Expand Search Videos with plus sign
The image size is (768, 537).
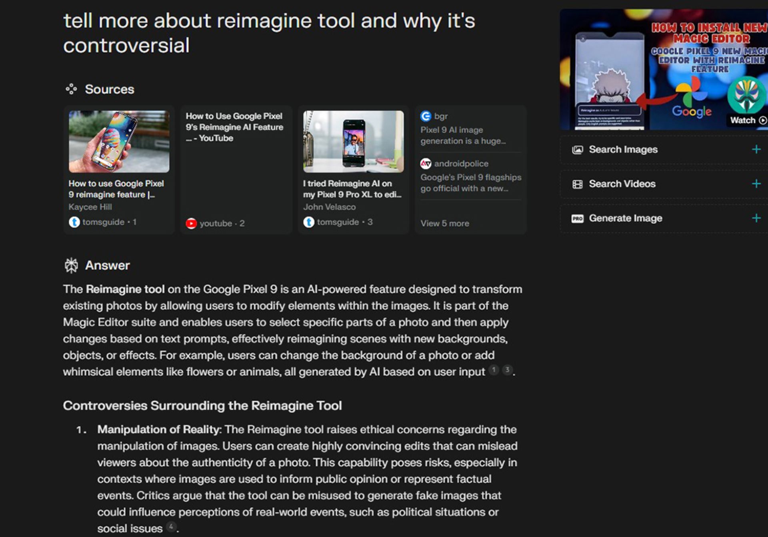756,184
